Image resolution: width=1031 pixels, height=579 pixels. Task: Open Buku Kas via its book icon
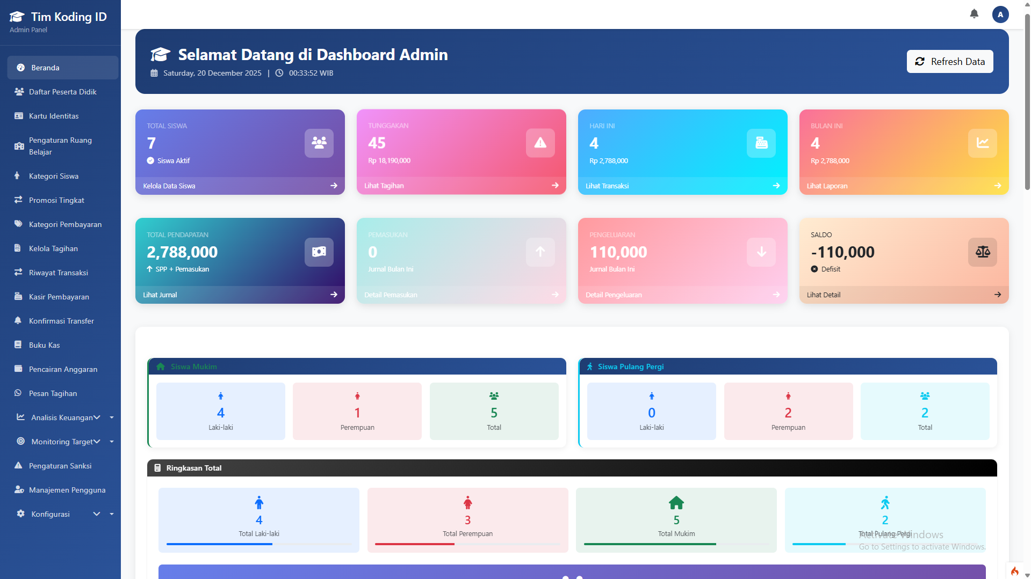(x=18, y=345)
